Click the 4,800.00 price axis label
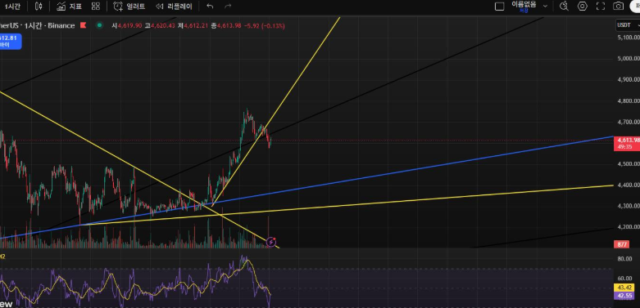The height and width of the screenshot is (308, 640). click(x=629, y=100)
